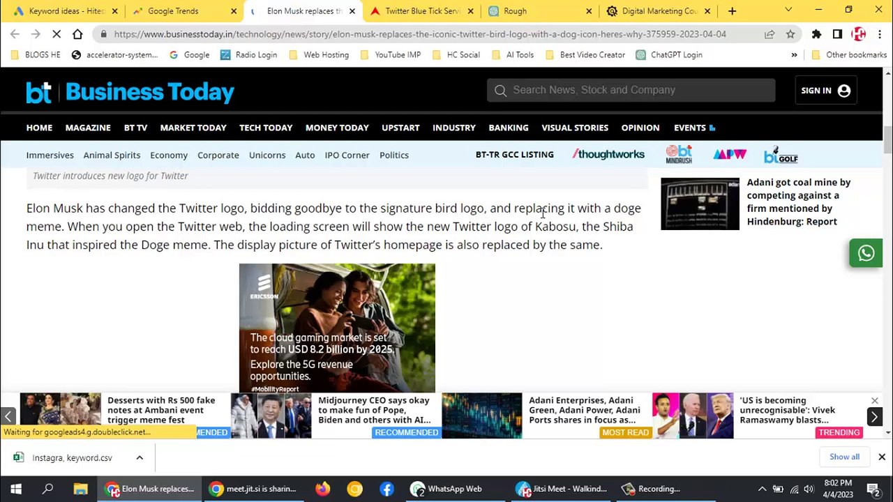Open the Chrome extensions puzzle icon
The image size is (893, 502).
(x=816, y=34)
